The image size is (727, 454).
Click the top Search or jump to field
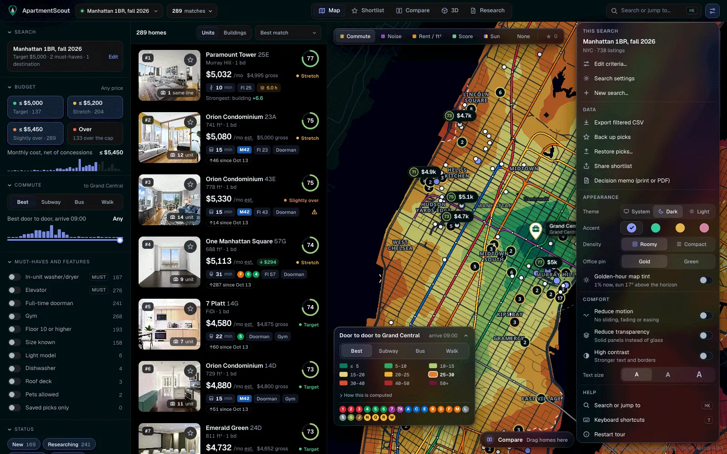pos(653,10)
